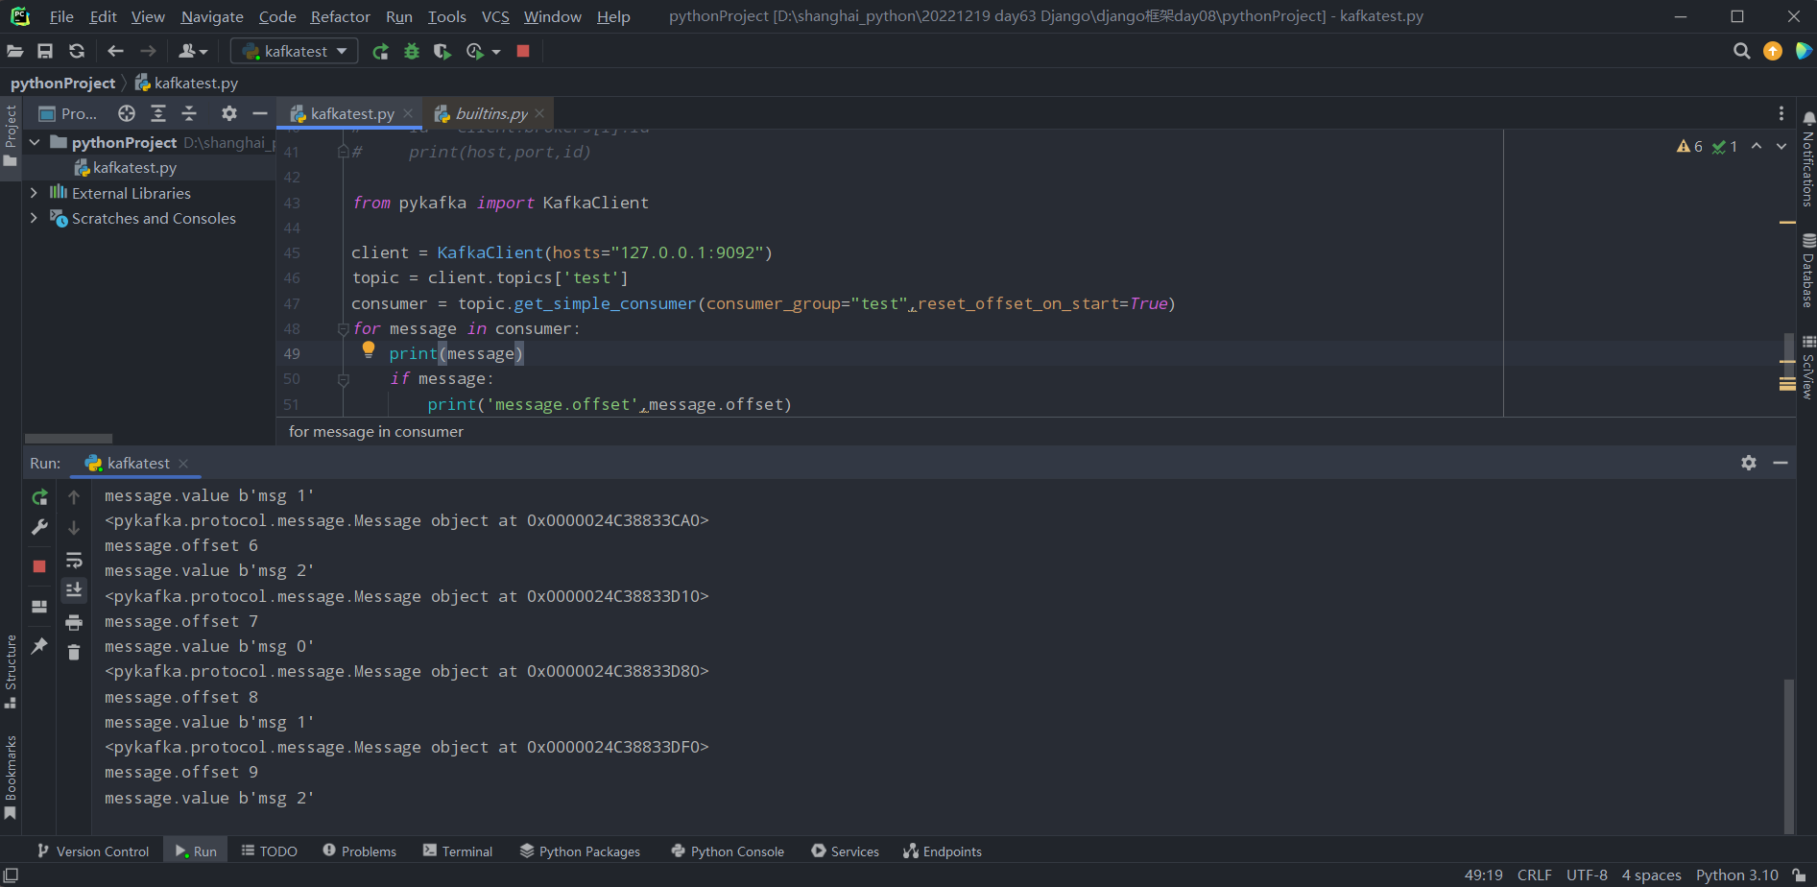Viewport: 1817px width, 887px height.
Task: Open the Python Console
Action: click(728, 851)
